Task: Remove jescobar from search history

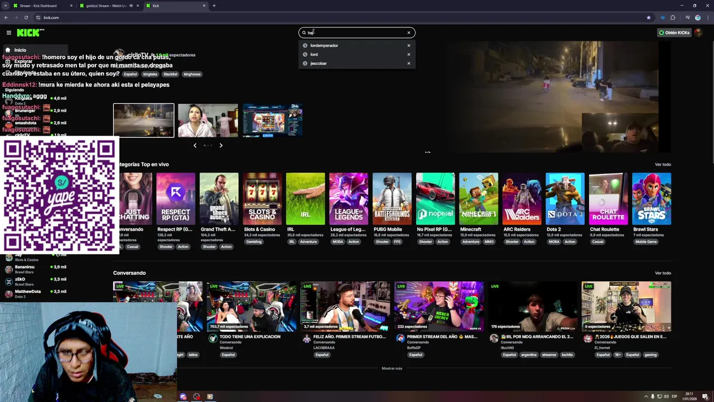Action: click(x=408, y=63)
